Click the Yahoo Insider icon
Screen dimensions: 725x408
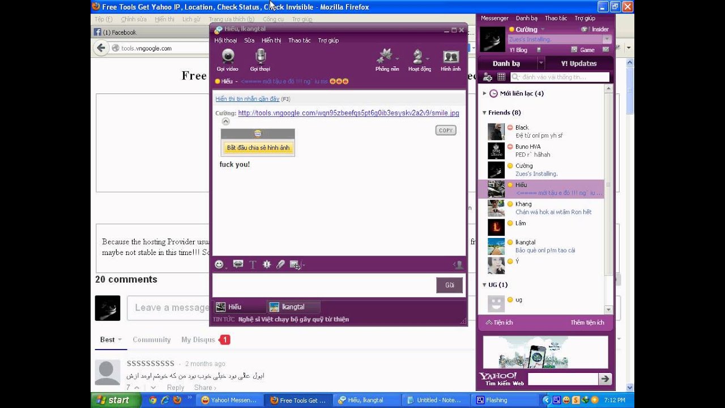point(584,29)
